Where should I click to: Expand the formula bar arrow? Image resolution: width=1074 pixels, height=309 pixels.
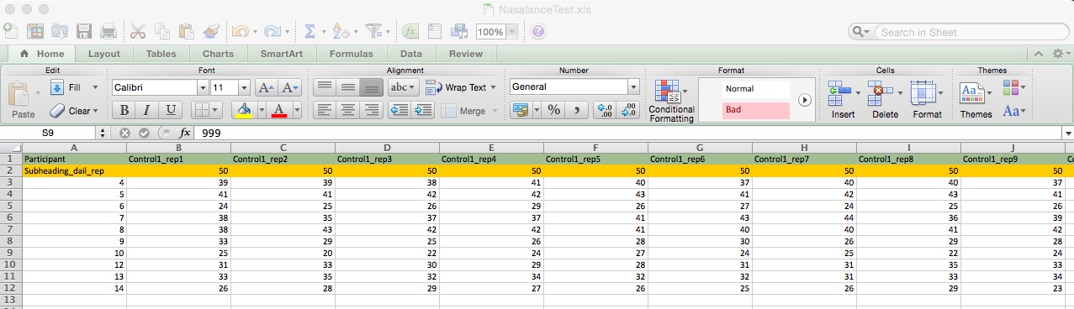tap(1067, 133)
